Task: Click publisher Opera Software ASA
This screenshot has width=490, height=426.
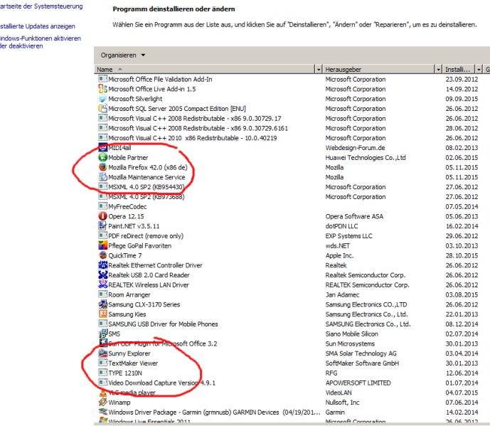Action: 354,216
